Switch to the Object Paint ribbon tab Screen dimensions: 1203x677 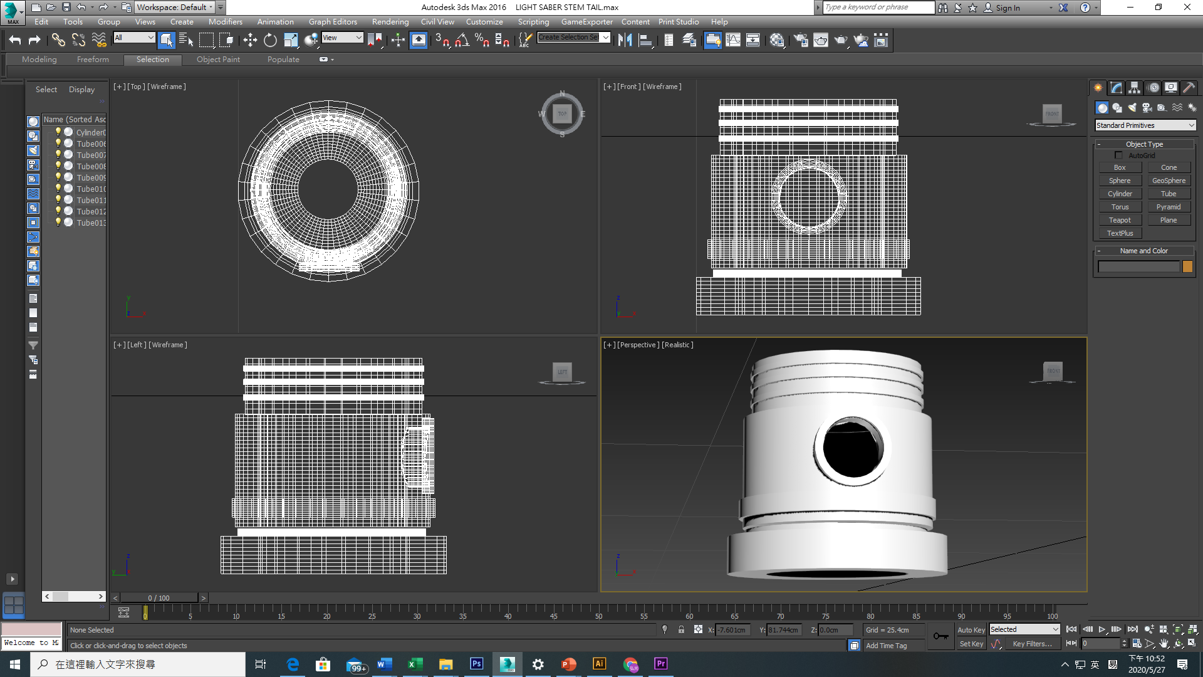(x=218, y=60)
